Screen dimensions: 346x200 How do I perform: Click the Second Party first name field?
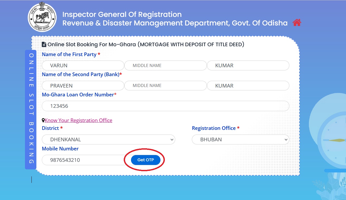coord(83,86)
